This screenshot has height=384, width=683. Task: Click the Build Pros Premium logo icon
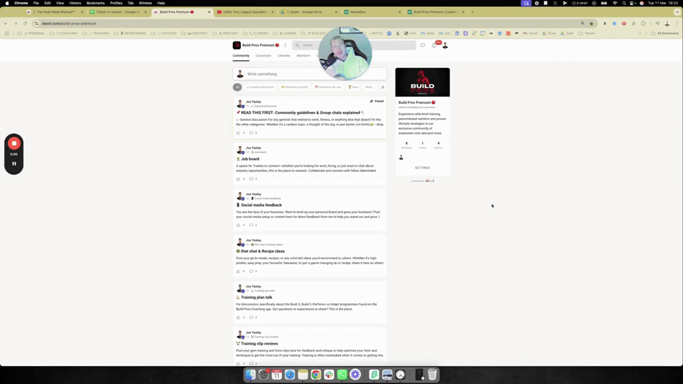pos(237,45)
